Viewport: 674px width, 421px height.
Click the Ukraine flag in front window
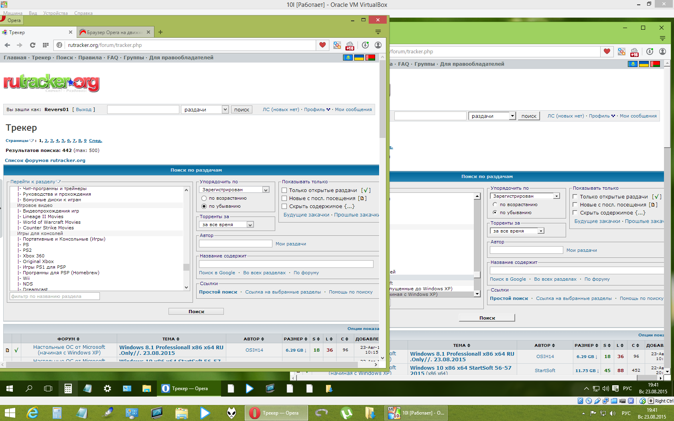click(x=359, y=58)
